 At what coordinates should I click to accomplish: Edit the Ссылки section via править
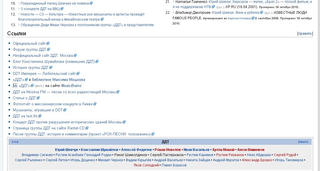[x=305, y=34]
